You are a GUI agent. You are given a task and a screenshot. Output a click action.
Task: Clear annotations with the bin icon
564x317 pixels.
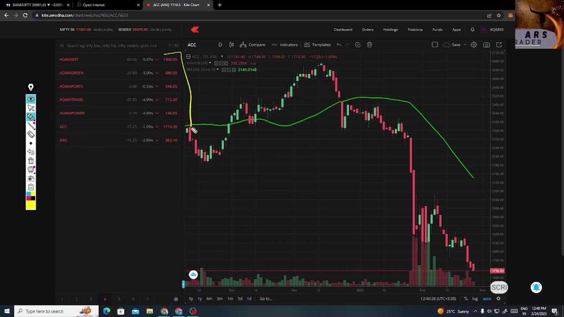coord(31,161)
